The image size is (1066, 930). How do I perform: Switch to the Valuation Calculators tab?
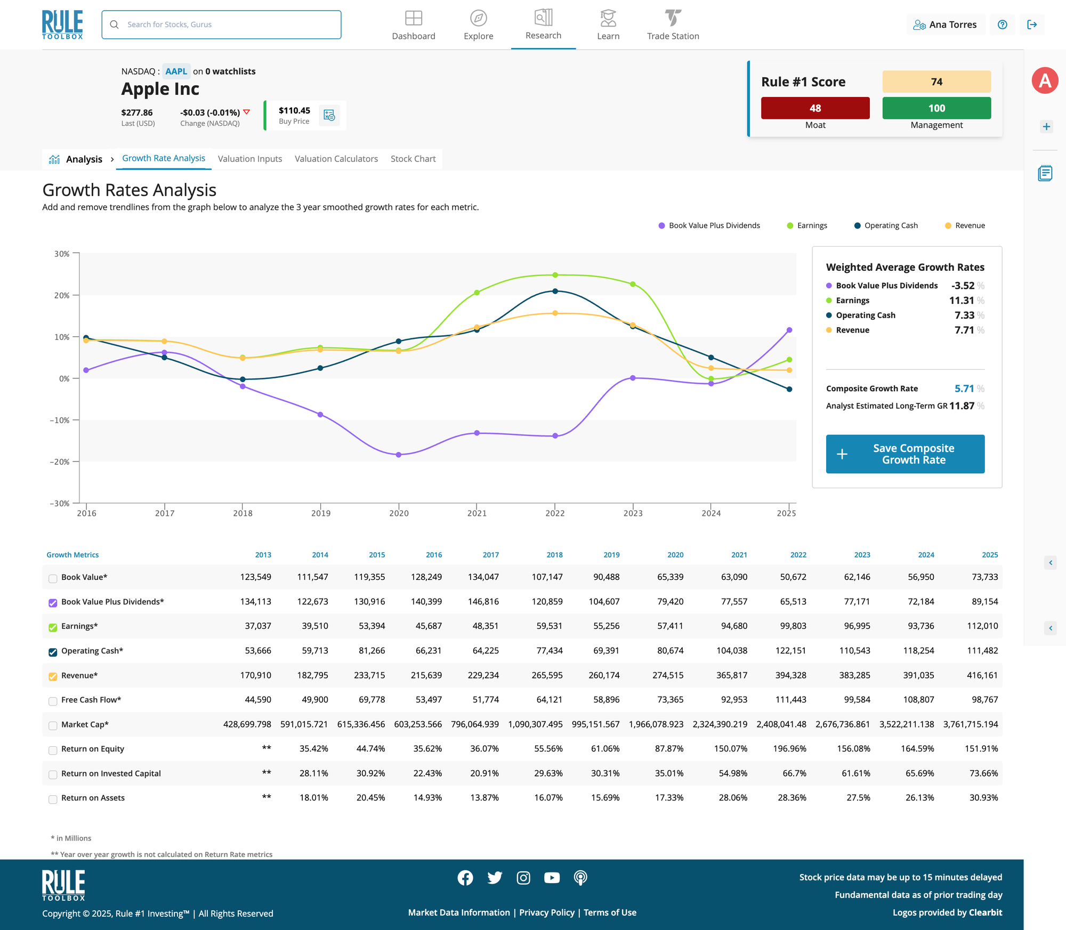[x=336, y=159]
